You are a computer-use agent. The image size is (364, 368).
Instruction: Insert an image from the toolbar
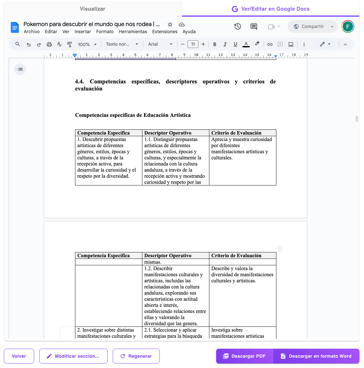click(291, 44)
